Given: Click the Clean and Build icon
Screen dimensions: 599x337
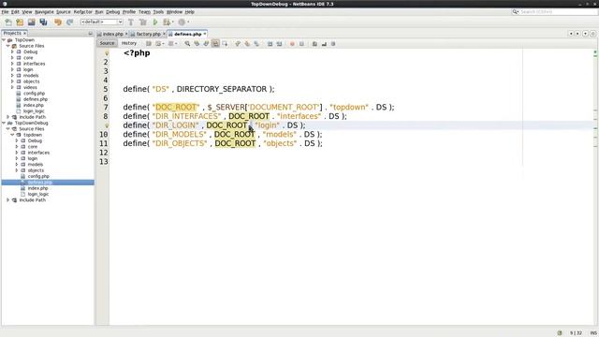Looking at the screenshot, I should [143, 22].
